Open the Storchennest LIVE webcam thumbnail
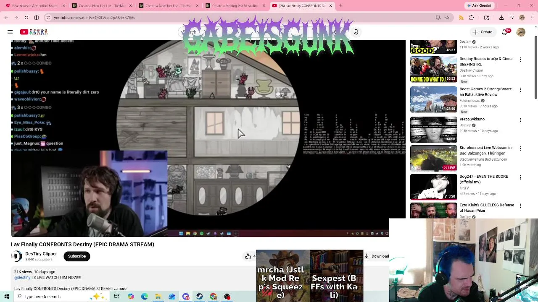The width and height of the screenshot is (538, 302). coord(433,158)
